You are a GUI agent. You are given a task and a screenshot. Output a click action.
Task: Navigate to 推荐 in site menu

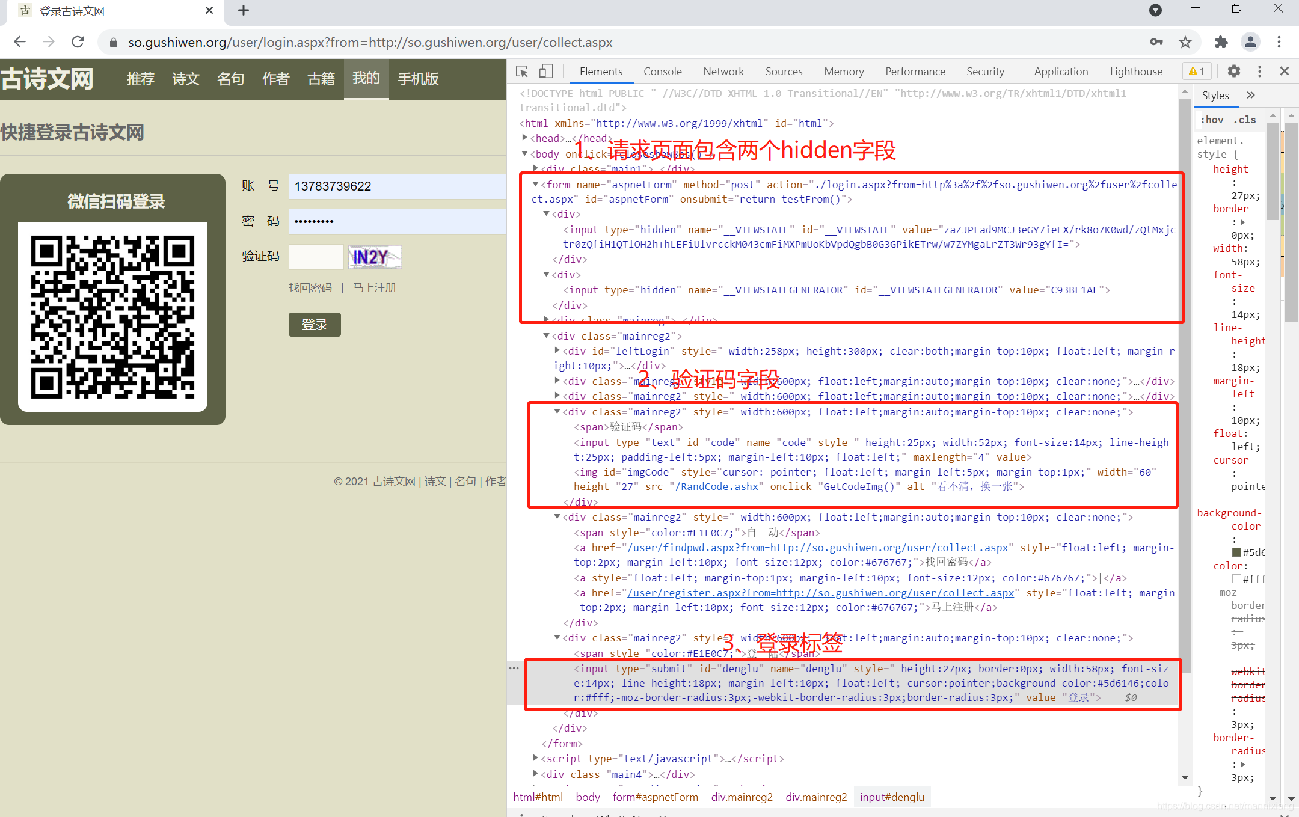pyautogui.click(x=141, y=79)
